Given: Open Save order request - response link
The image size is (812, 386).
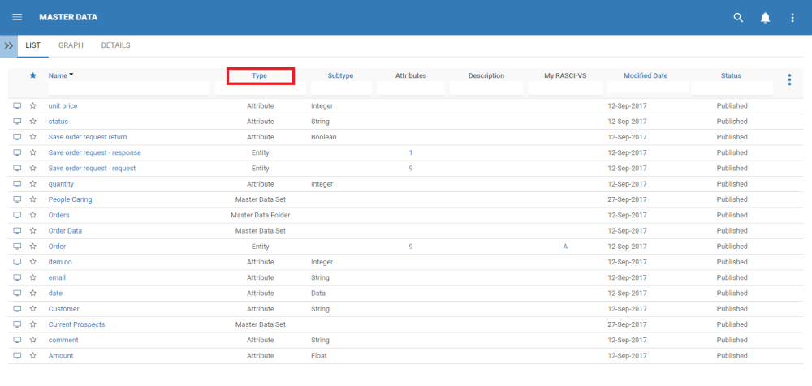Looking at the screenshot, I should click(95, 152).
